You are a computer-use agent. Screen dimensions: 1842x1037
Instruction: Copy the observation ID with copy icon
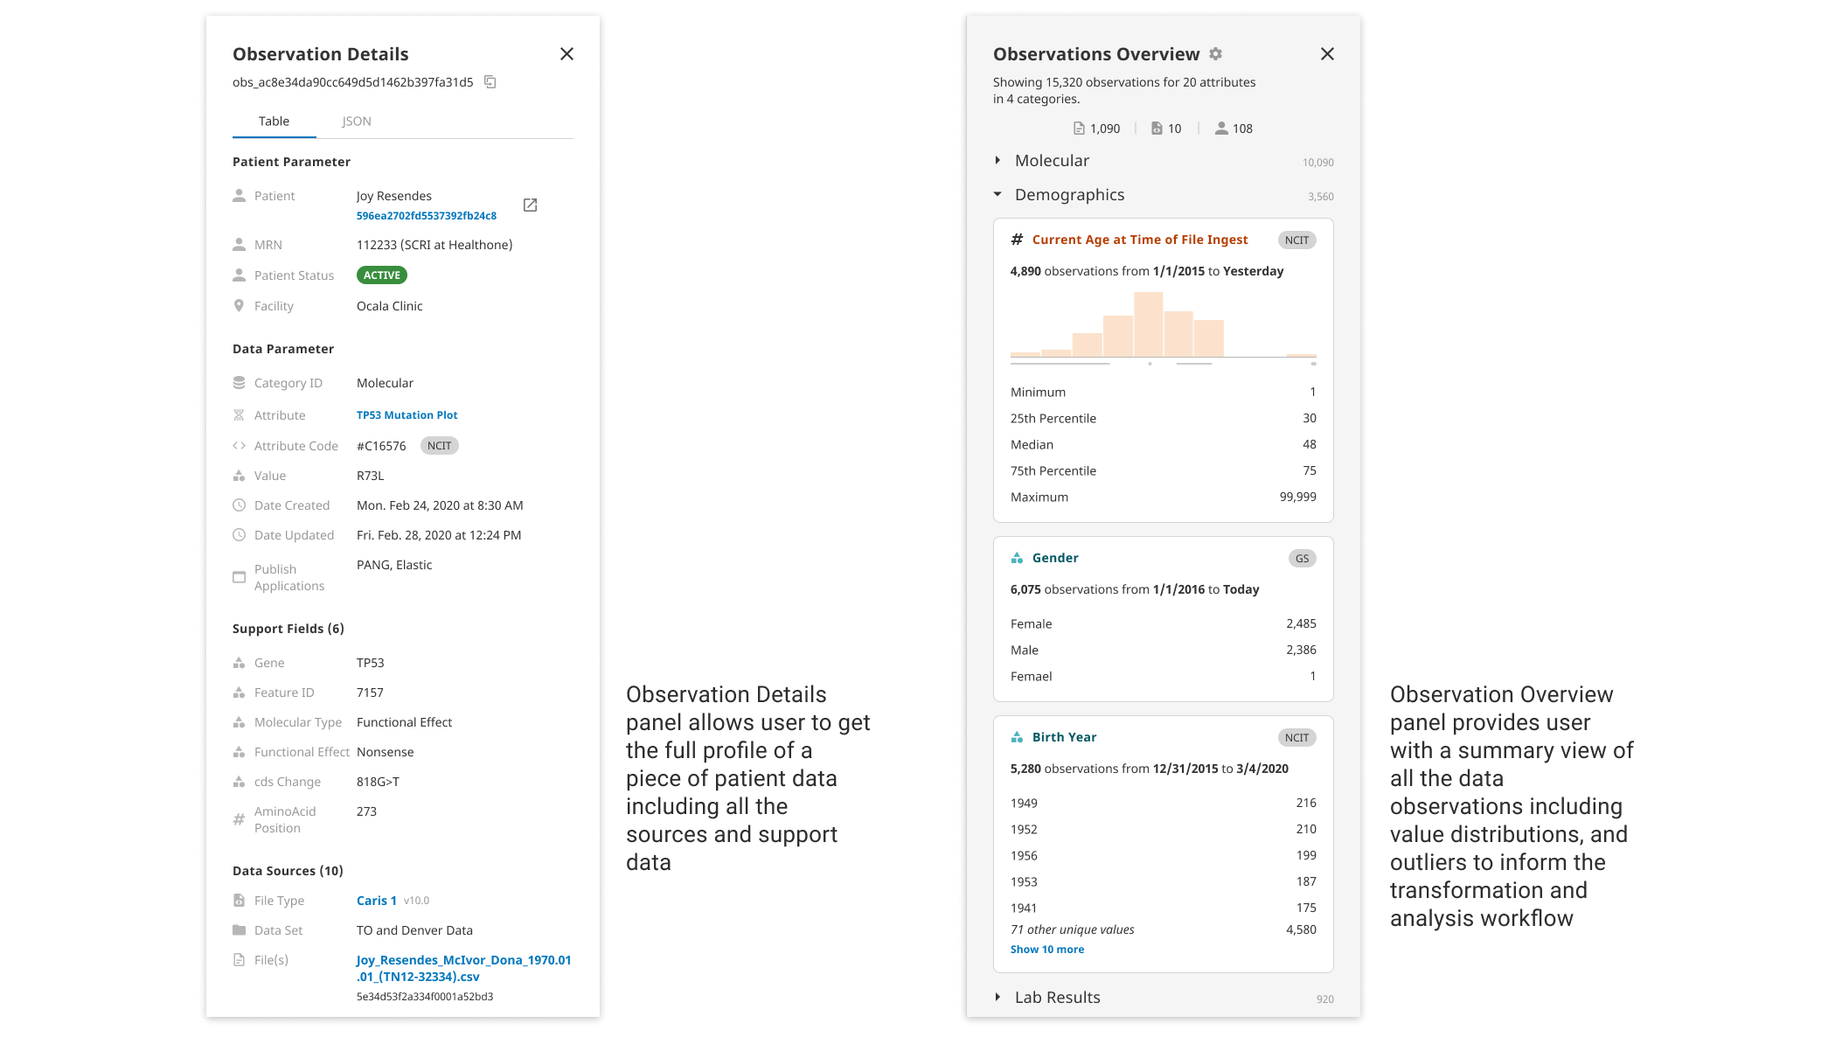point(490,82)
